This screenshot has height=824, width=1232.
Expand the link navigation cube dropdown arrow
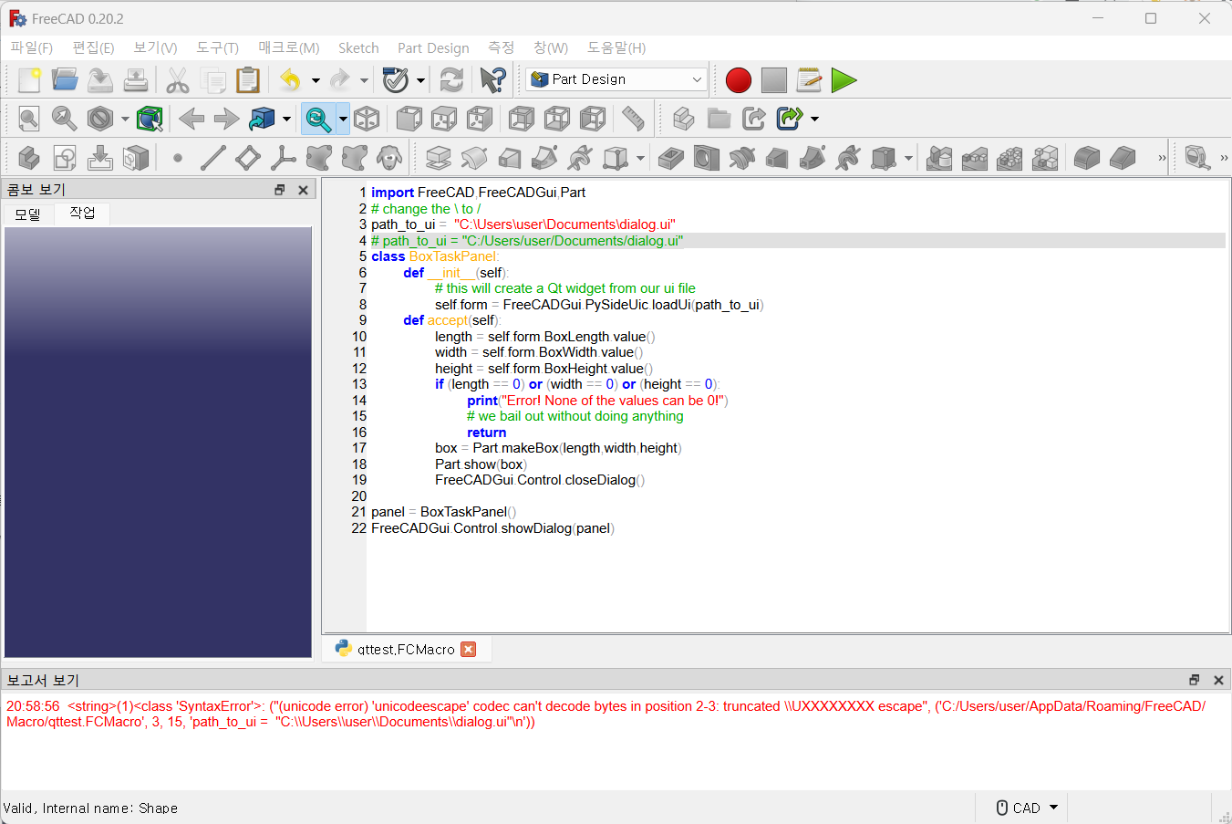[286, 119]
